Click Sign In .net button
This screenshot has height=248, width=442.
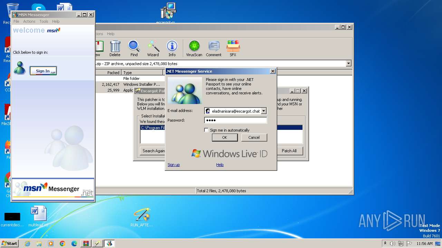tap(43, 71)
